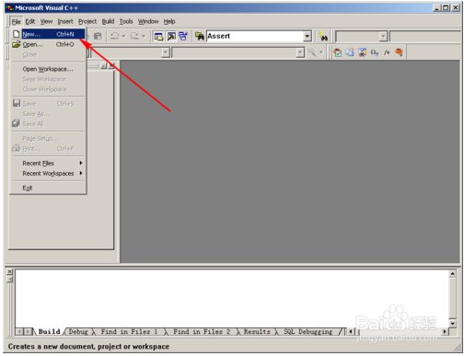
Task: Open the Edit menu
Action: (30, 21)
